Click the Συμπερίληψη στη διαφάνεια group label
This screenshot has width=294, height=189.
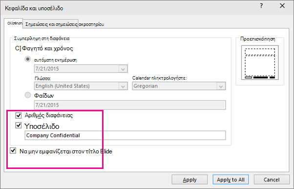tap(42, 39)
